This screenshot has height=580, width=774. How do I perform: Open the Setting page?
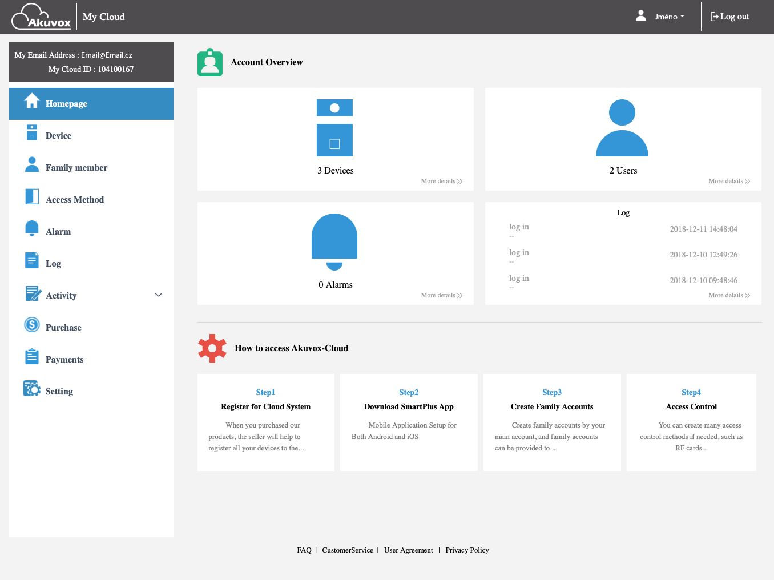click(91, 392)
